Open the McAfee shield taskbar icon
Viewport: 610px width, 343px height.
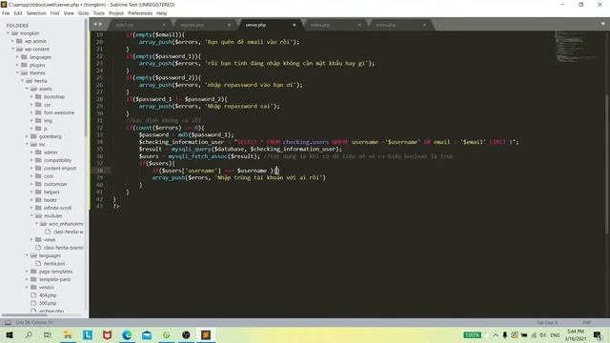(x=108, y=334)
